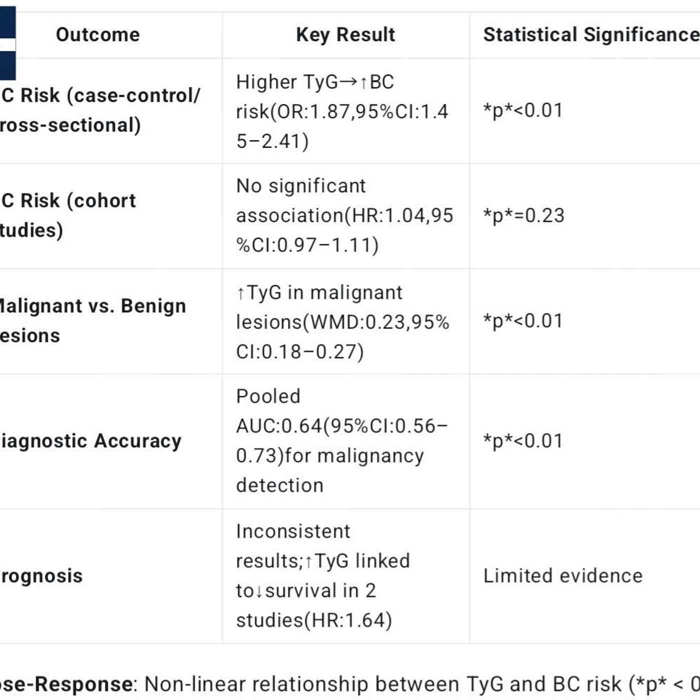Image resolution: width=700 pixels, height=700 pixels.
Task: Click the No significant association result cell
Action: [344, 215]
